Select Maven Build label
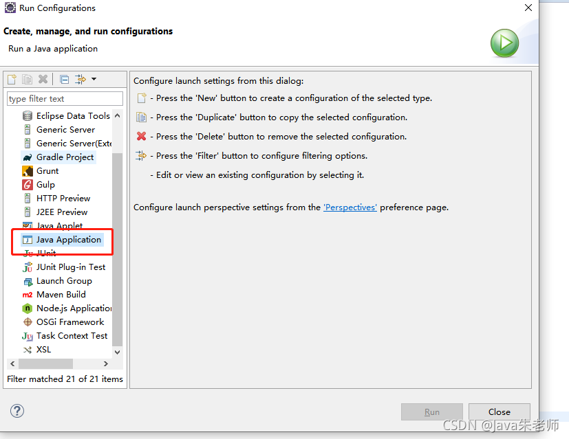Image resolution: width=569 pixels, height=439 pixels. click(61, 295)
